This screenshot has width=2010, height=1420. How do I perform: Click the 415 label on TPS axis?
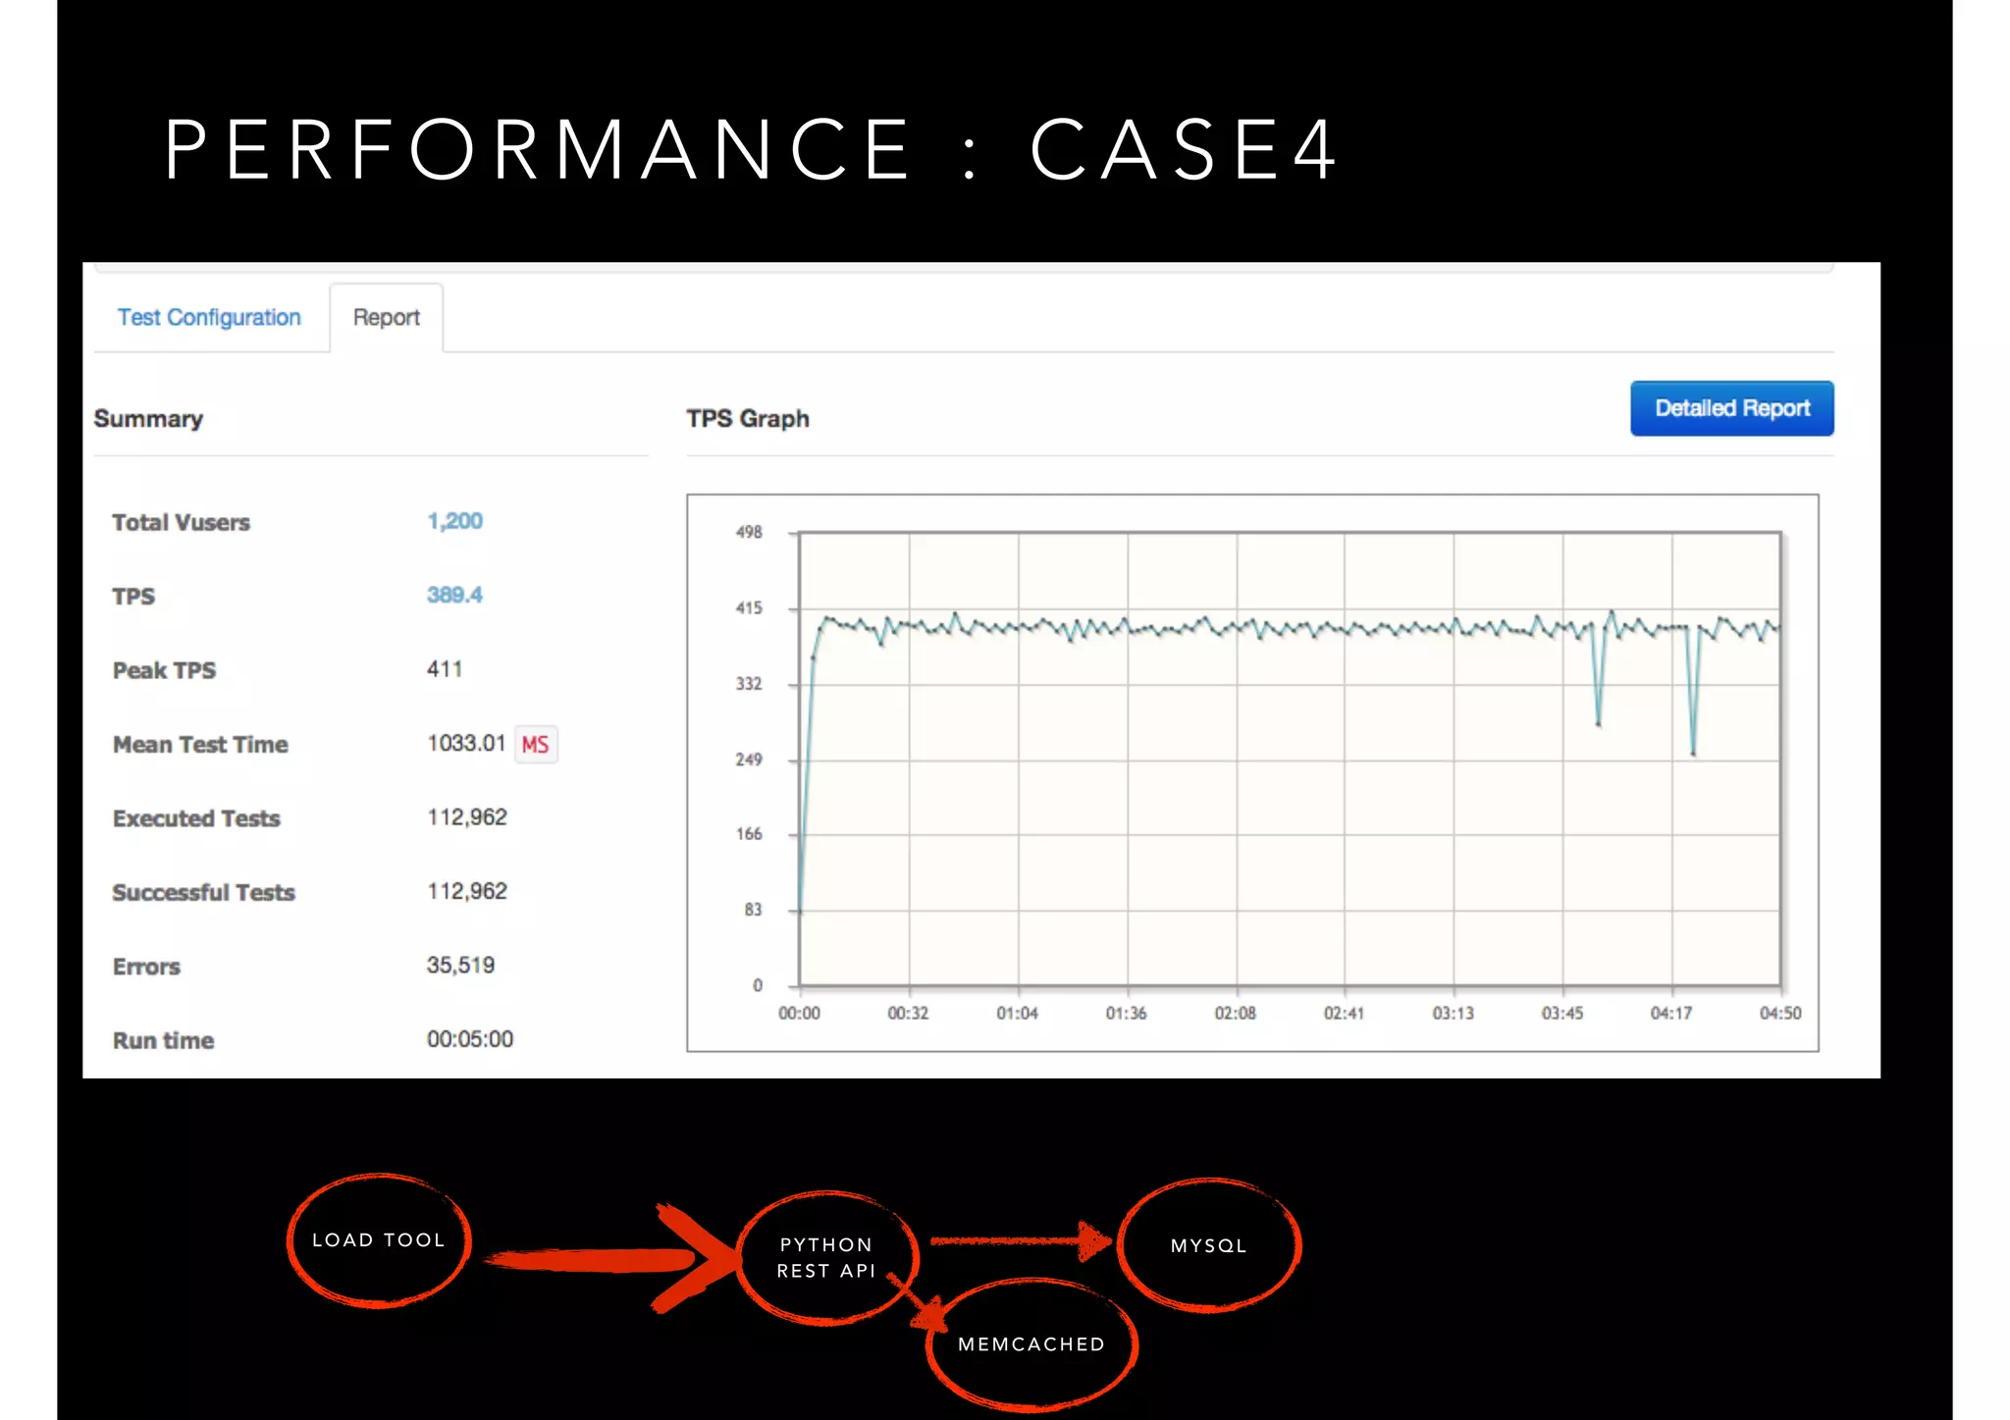click(749, 608)
